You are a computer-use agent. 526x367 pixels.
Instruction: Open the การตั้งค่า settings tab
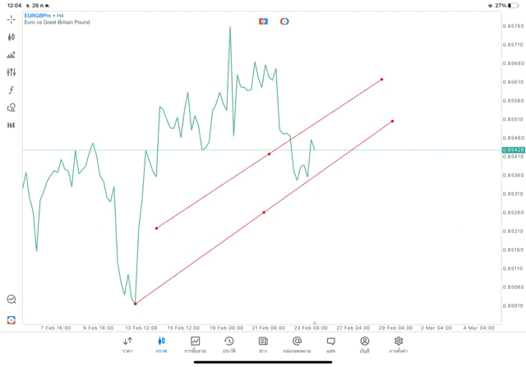point(399,344)
